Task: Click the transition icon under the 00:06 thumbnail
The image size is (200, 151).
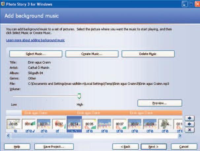Action: click(x=167, y=131)
